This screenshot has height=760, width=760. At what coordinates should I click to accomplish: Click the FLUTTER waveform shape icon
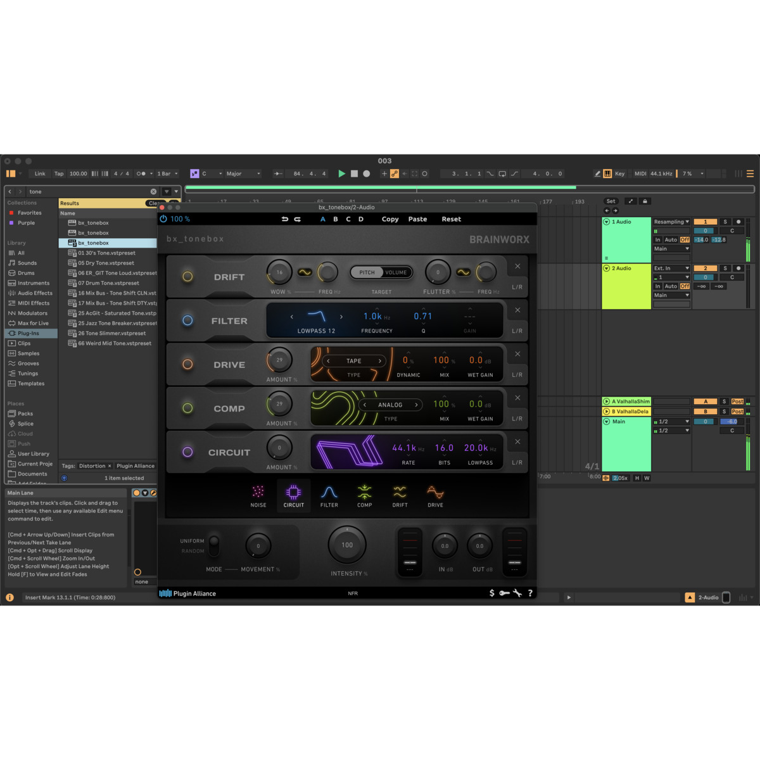click(464, 272)
